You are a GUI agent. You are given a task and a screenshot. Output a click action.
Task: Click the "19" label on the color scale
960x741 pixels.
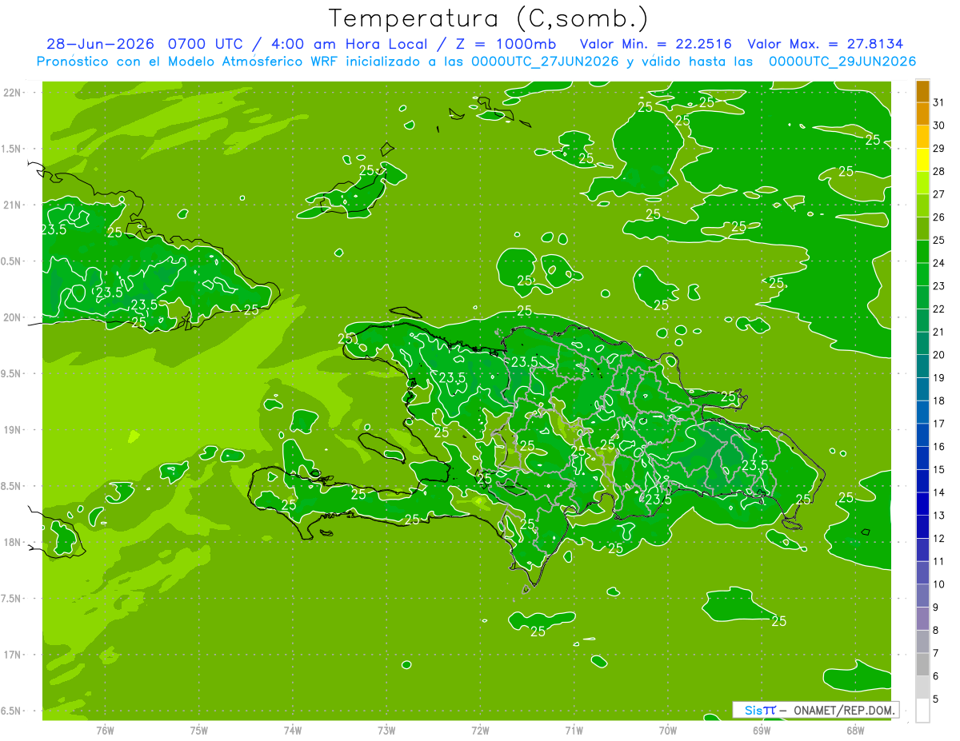939,378
